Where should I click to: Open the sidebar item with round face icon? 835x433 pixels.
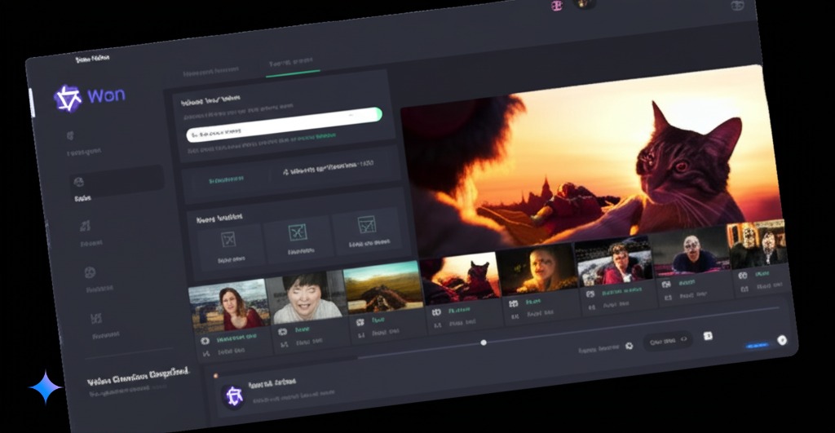[x=90, y=272]
